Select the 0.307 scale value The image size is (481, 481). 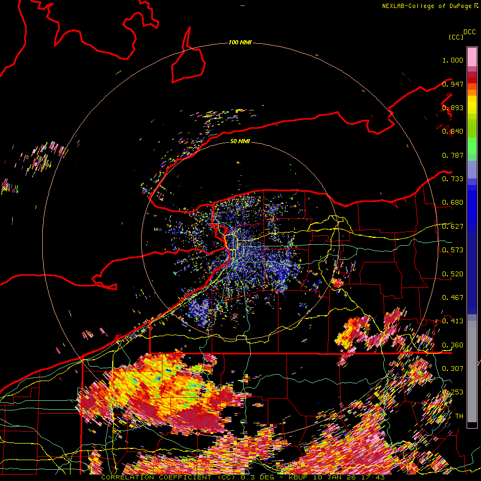(x=453, y=369)
